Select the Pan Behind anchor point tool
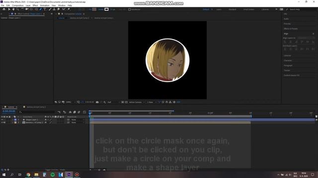Viewport: 318px width, 178px height. click(x=31, y=9)
